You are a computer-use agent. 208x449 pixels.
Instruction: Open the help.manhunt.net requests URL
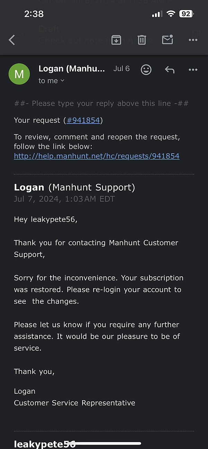(x=97, y=156)
